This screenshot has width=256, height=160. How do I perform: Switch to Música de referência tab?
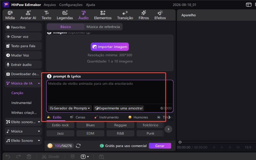(103, 27)
